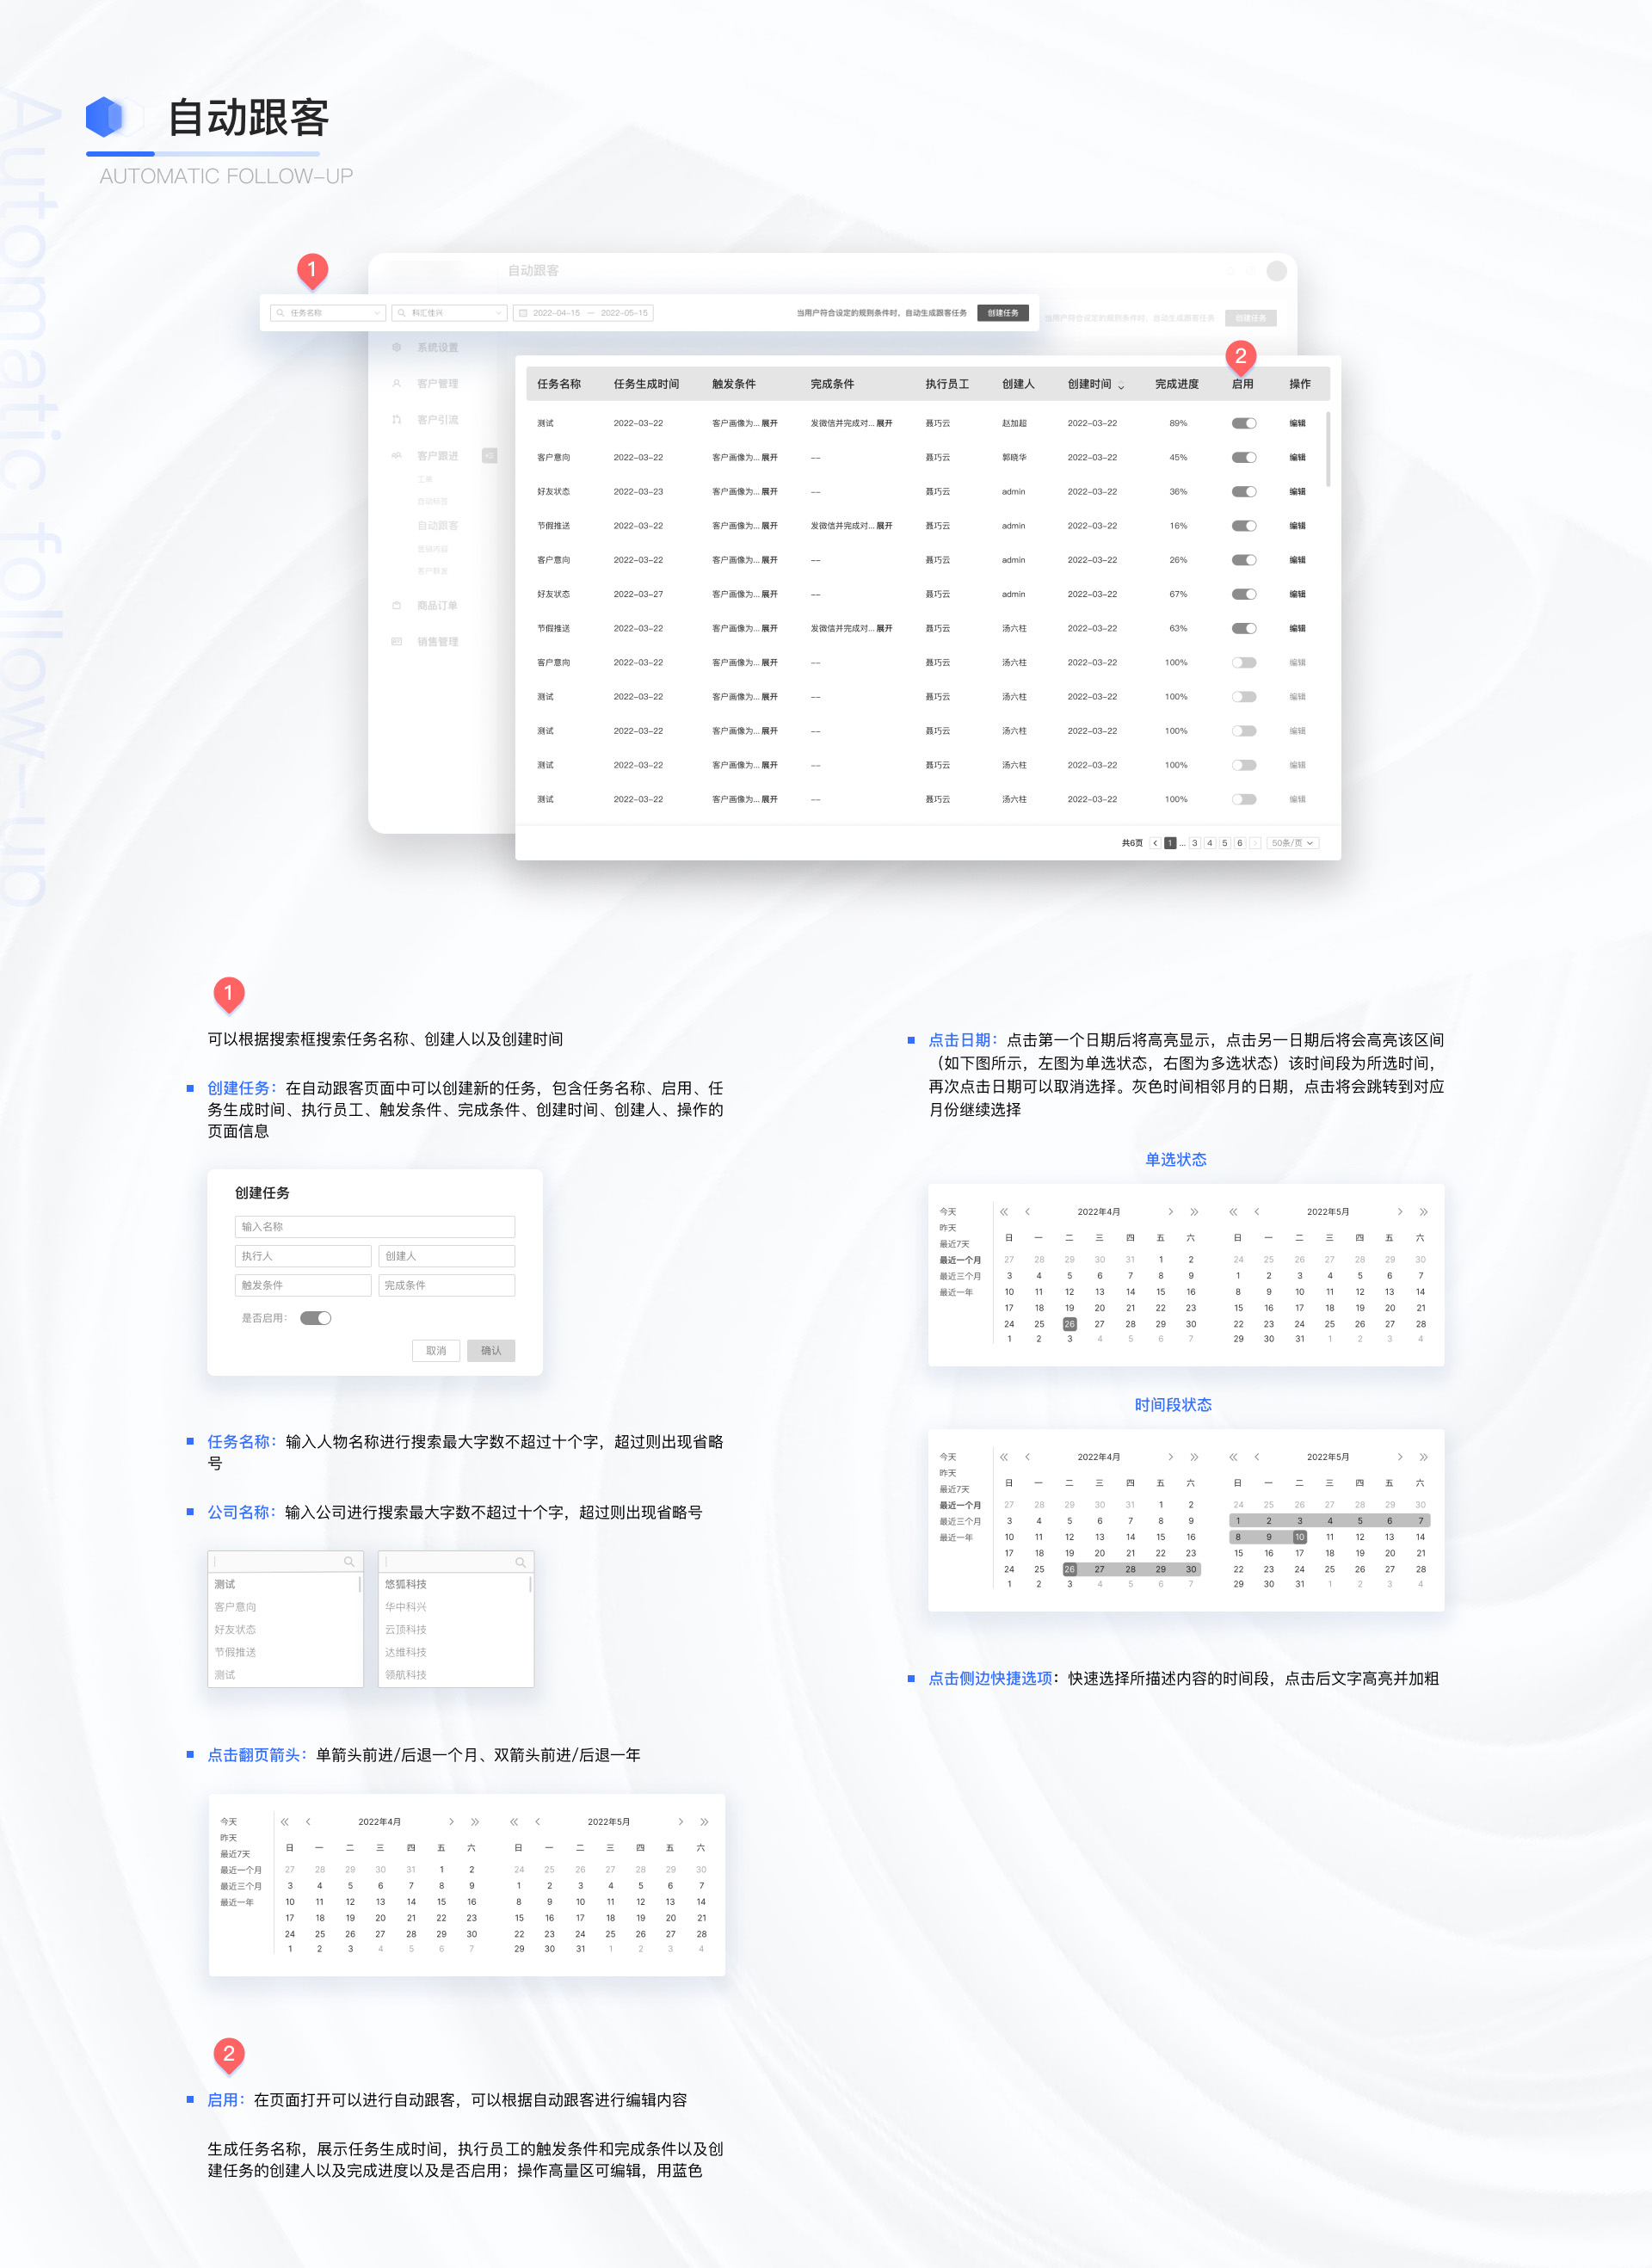Click the sort icon next to 创建时间
The image size is (1652, 2268).
point(1121,385)
